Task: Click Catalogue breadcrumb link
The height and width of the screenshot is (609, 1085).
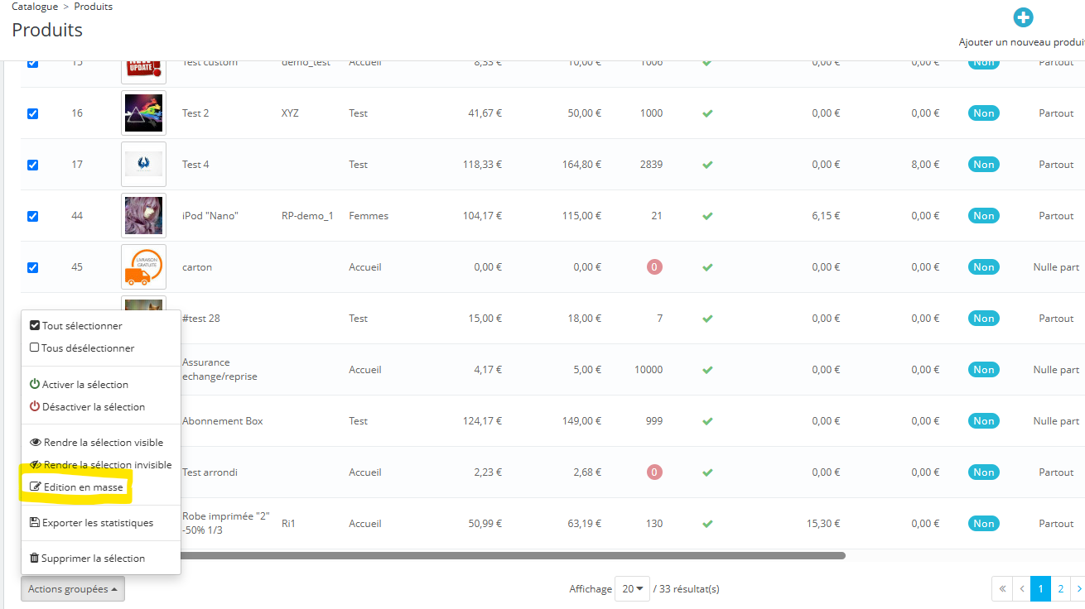Action: [x=35, y=7]
